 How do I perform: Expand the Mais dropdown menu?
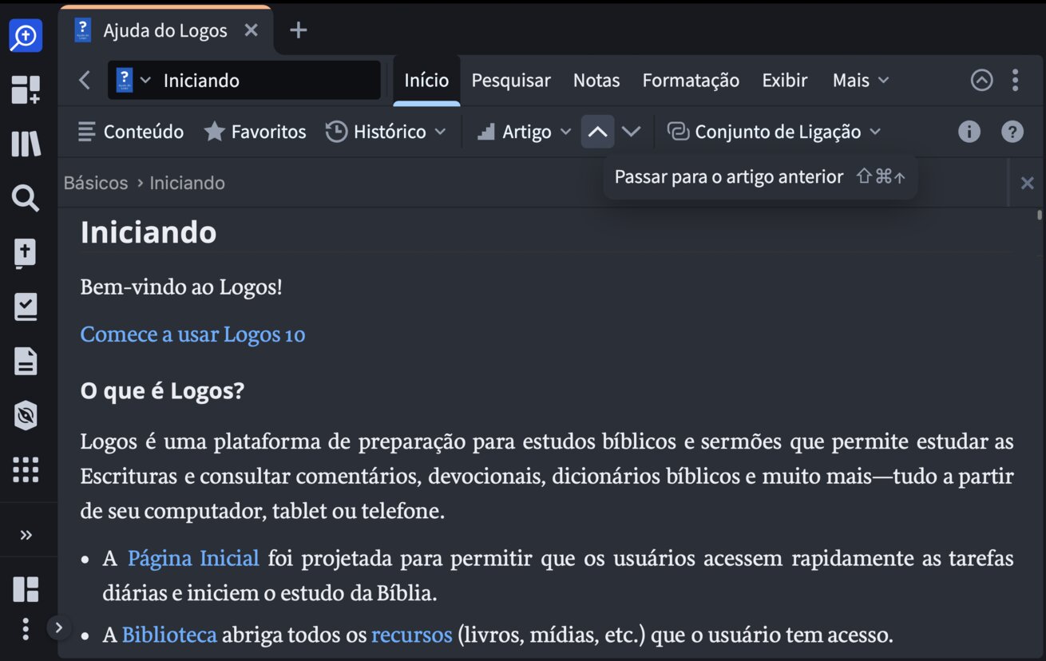pos(861,80)
